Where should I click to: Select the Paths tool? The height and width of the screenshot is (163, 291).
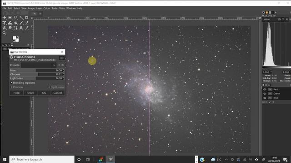pyautogui.click(x=15, y=28)
